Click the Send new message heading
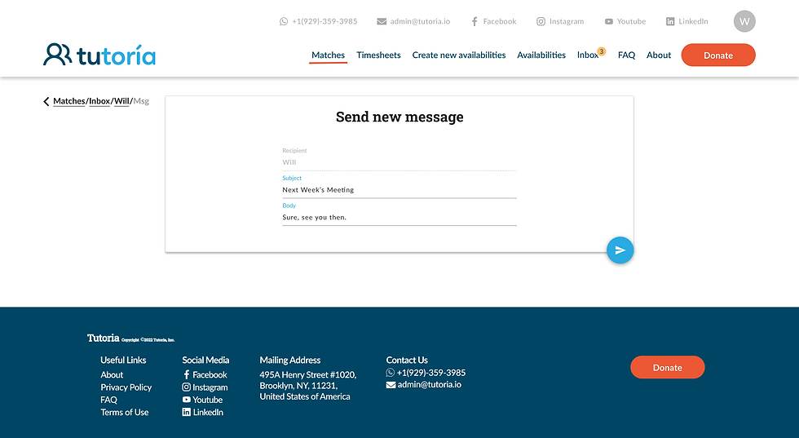Screen dimensions: 799x438 click(399, 117)
